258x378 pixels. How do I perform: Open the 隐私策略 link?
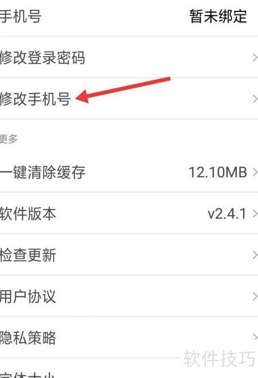(129, 337)
